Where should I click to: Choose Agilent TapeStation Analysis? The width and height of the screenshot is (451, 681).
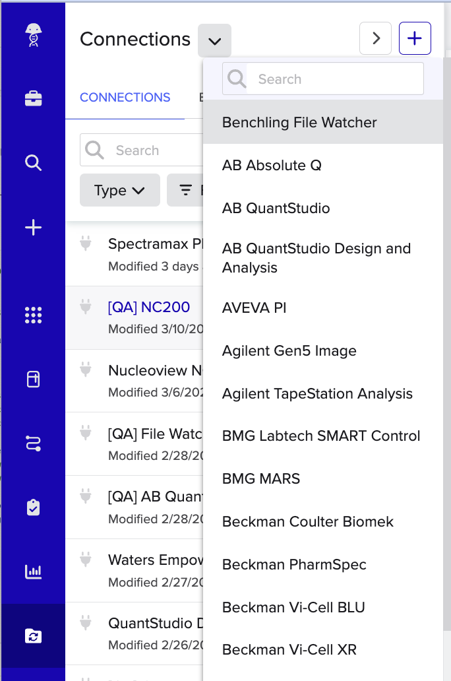[x=323, y=393]
